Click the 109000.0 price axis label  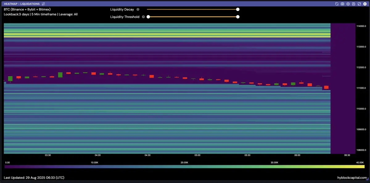click(x=361, y=129)
